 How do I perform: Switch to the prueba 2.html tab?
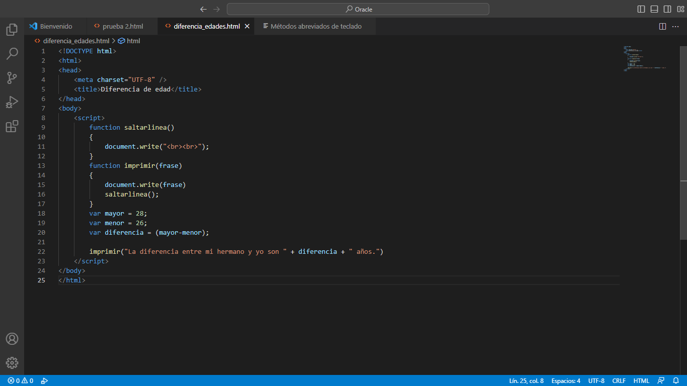[x=121, y=26]
